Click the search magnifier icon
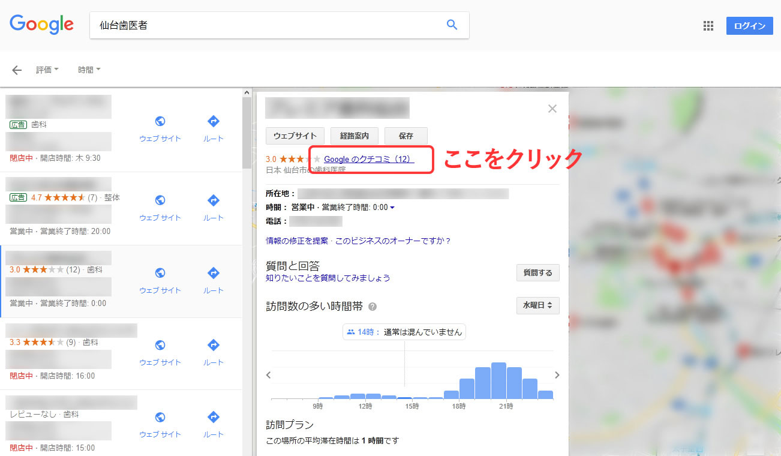Viewport: 781px width, 456px height. pos(452,25)
